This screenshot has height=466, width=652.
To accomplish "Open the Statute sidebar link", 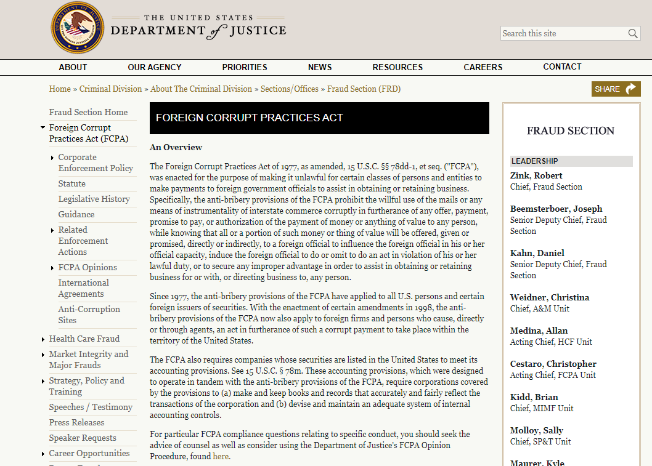I will pyautogui.click(x=72, y=183).
